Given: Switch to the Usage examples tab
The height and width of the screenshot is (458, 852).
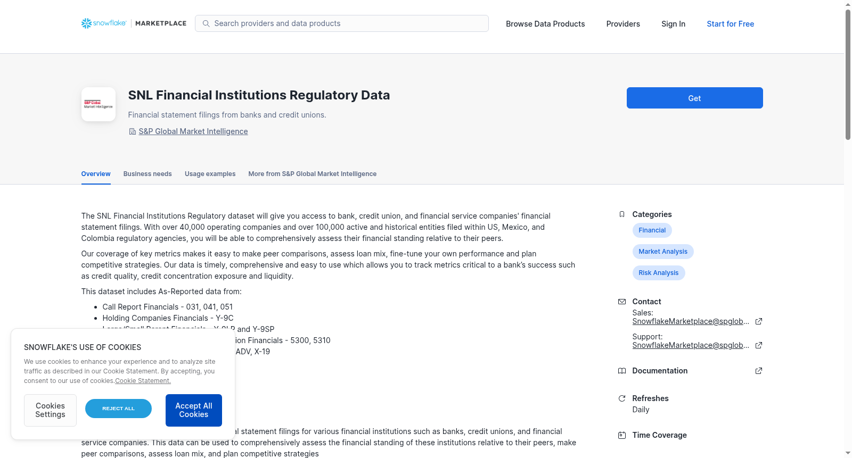Looking at the screenshot, I should (x=210, y=174).
